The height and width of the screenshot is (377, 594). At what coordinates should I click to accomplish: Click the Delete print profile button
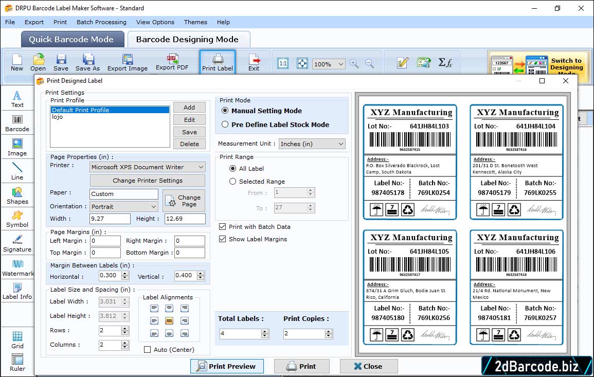pyautogui.click(x=189, y=144)
